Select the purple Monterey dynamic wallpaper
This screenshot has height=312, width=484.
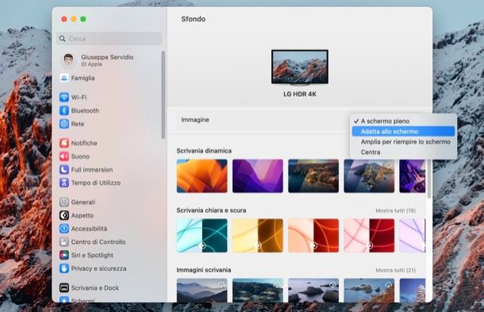pos(257,176)
